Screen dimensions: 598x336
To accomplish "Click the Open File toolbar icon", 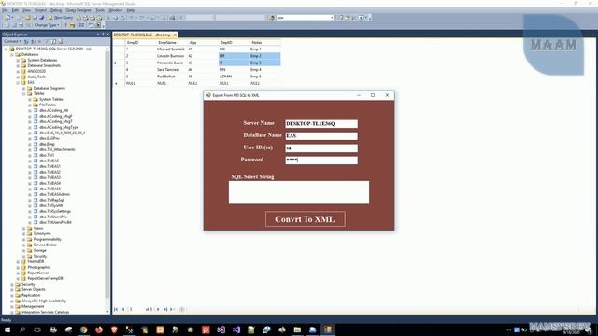I will pyautogui.click(x=27, y=18).
